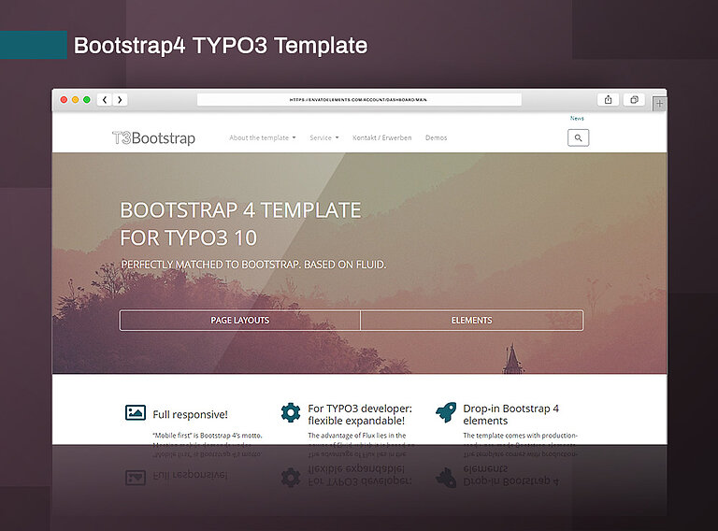The image size is (718, 531).
Task: Select the Full responsive! heading
Action: click(x=190, y=414)
